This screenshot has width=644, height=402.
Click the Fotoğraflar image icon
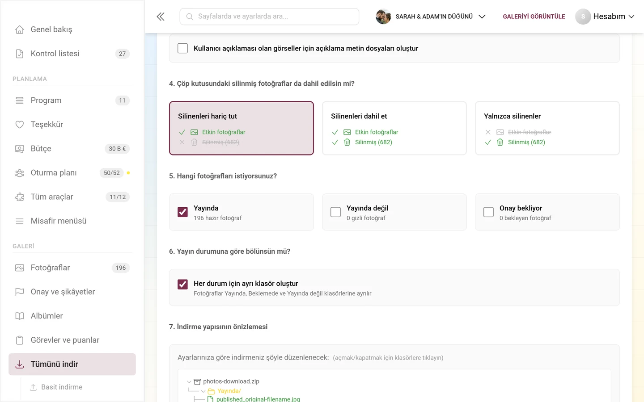pyautogui.click(x=20, y=268)
